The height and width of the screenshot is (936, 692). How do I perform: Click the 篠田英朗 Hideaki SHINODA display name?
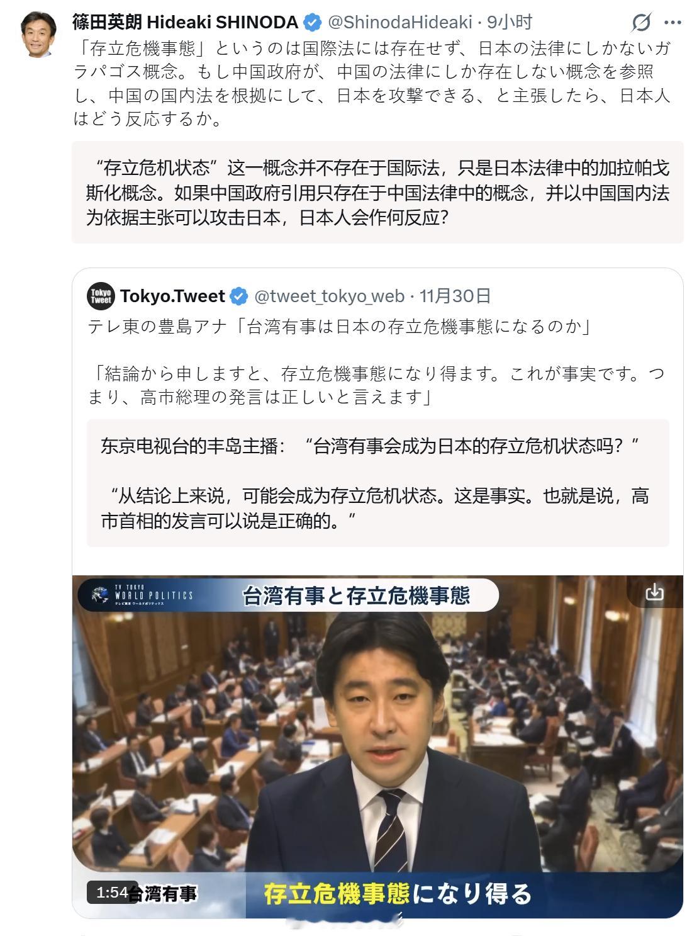coord(185,23)
